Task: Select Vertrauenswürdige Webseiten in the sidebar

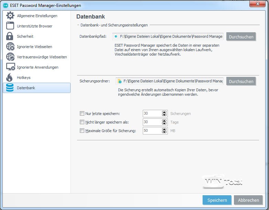Action: [36, 57]
